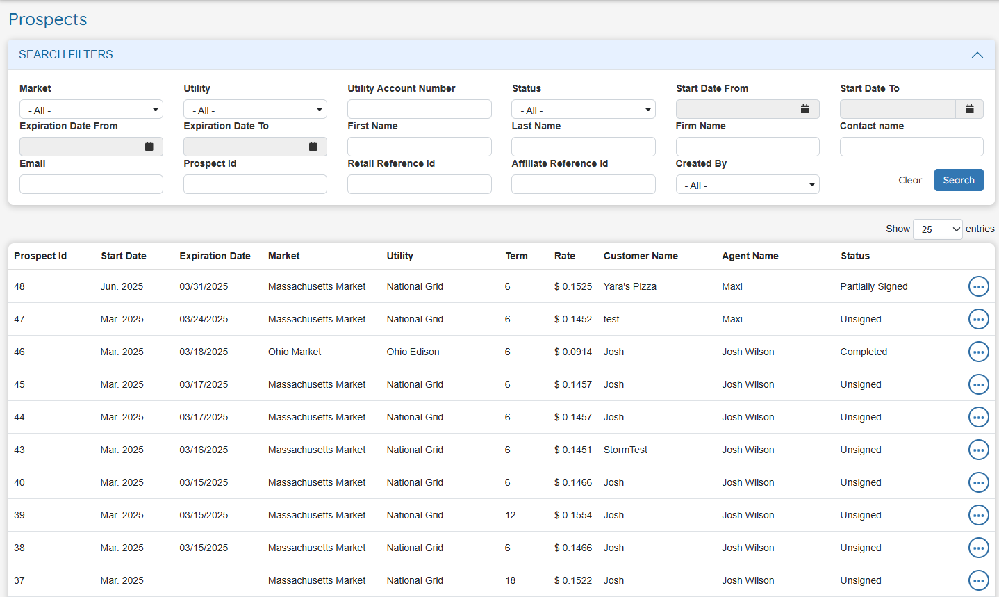Select expiration date 03/16/2025
999x597 pixels.
click(204, 450)
